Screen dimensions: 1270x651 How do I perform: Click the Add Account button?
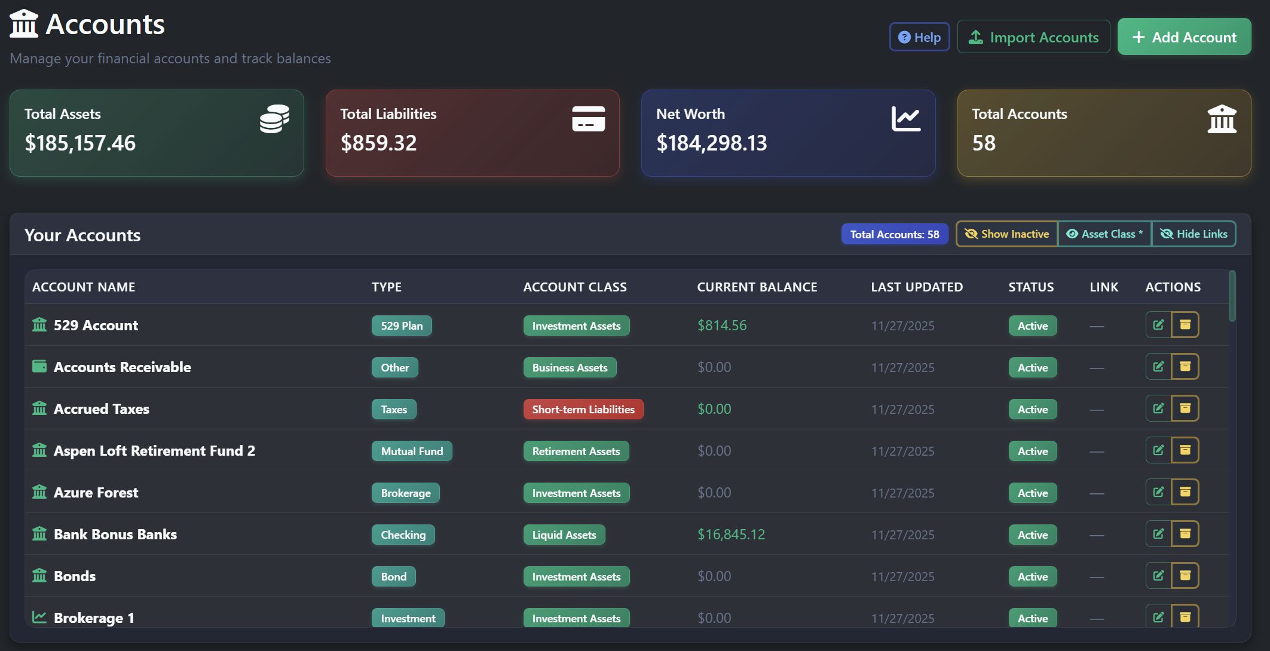click(1184, 36)
